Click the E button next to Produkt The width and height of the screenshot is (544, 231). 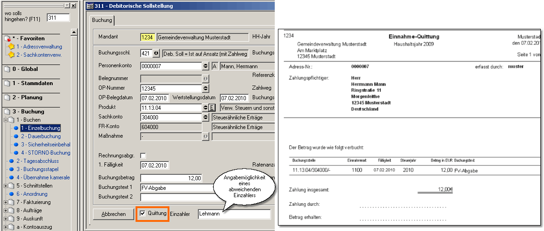tap(212, 108)
